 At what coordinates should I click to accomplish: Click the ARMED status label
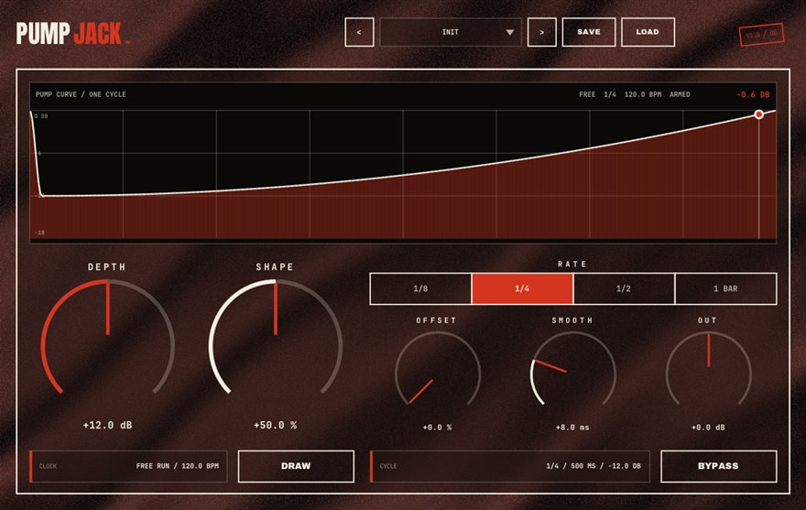(680, 94)
